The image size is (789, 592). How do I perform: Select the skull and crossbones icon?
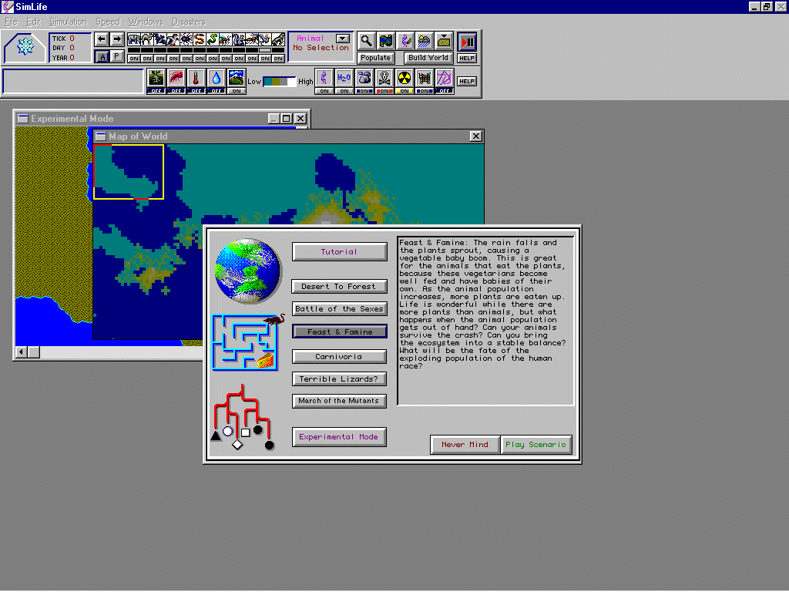(x=384, y=78)
